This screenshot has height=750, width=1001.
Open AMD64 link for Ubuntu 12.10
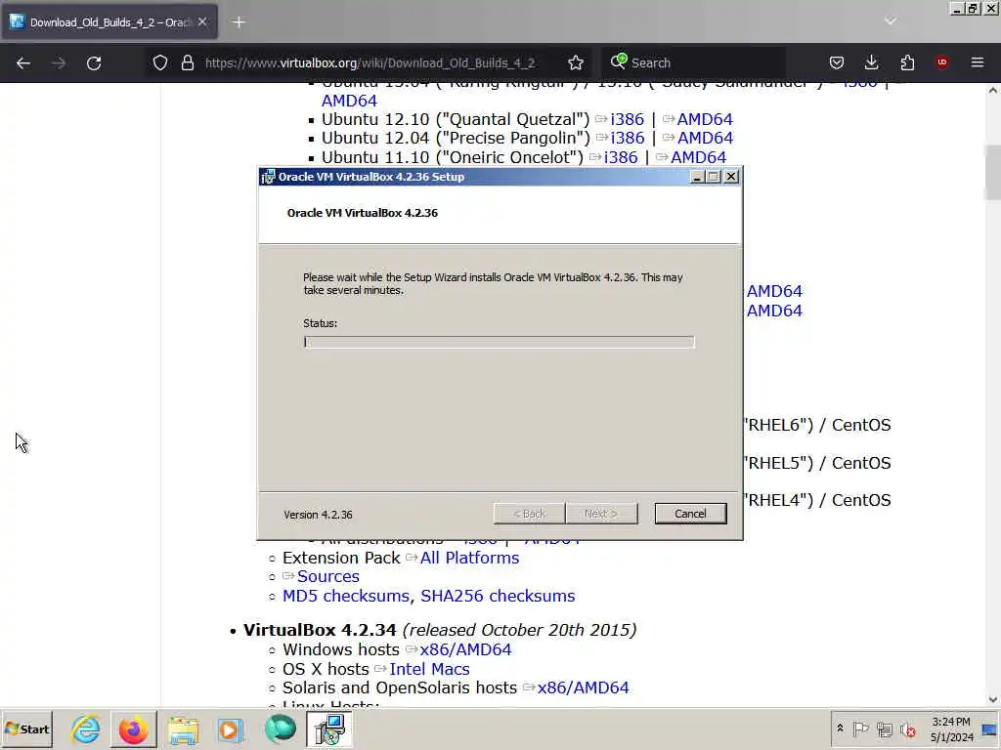click(x=705, y=119)
